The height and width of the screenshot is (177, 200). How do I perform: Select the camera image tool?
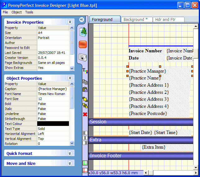[x=83, y=57]
